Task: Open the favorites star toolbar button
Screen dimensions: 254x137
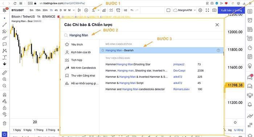Action: 4,134
